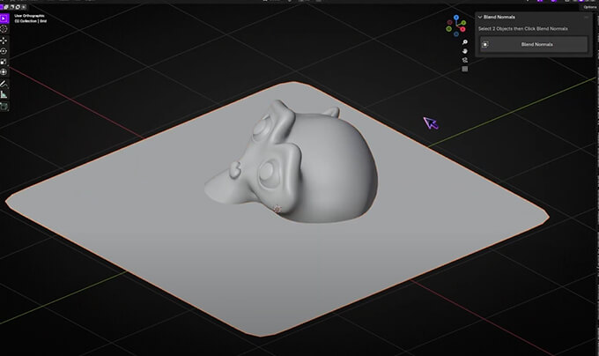
Task: Click the green Y axis on navigation gizmo
Action: [463, 23]
